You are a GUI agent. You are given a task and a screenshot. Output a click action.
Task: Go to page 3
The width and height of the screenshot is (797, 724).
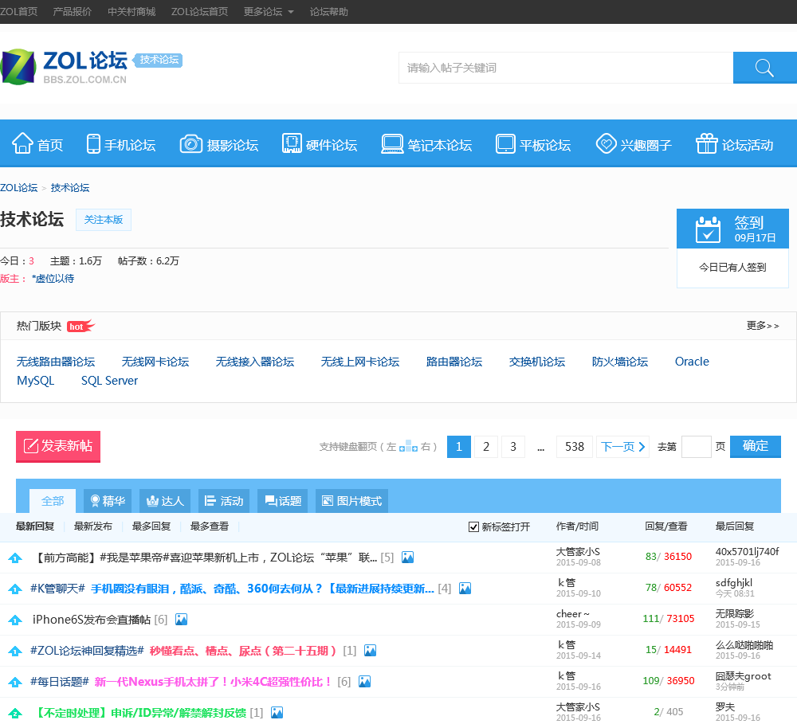point(512,447)
